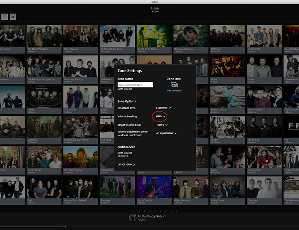Open Glass Caves artist tile

227,190
